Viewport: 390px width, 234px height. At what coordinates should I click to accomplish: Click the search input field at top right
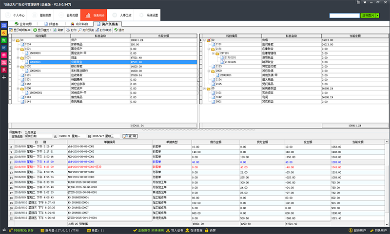[344, 16]
